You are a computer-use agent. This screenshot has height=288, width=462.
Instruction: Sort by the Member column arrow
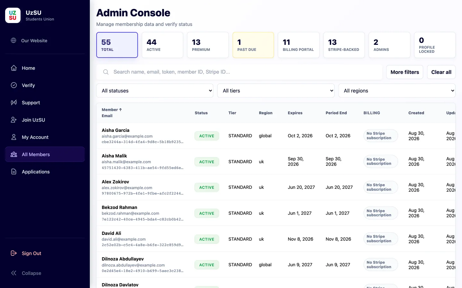click(121, 109)
